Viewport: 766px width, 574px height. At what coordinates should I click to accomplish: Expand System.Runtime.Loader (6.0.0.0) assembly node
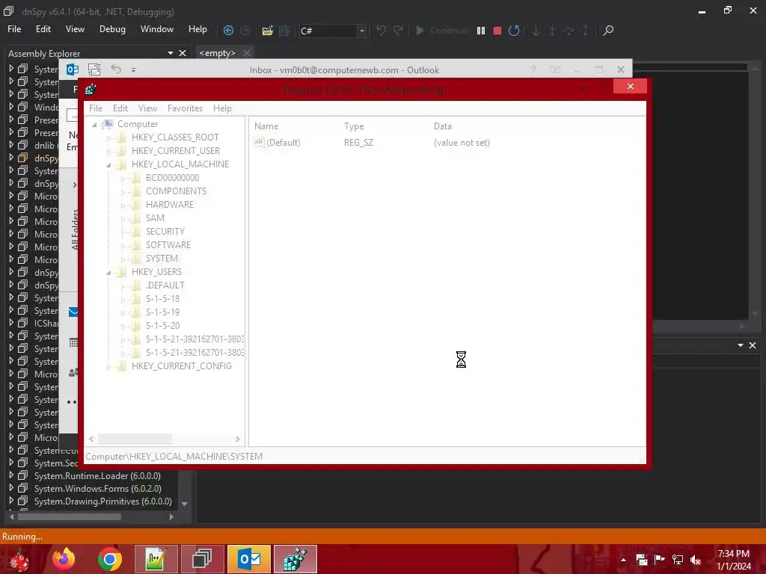pyautogui.click(x=10, y=475)
